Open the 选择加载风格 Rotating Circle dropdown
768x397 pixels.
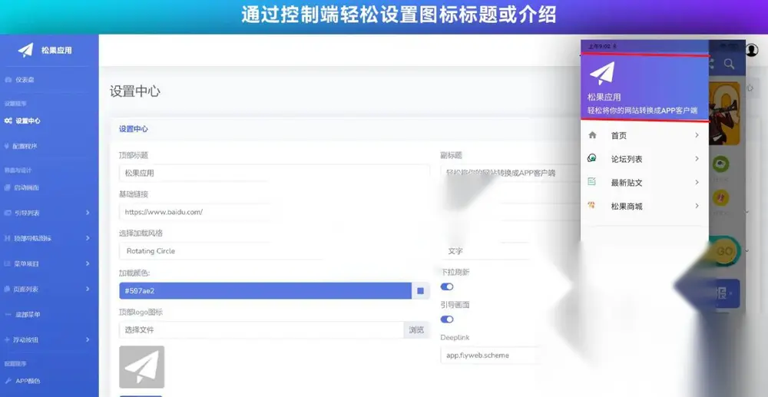click(274, 251)
